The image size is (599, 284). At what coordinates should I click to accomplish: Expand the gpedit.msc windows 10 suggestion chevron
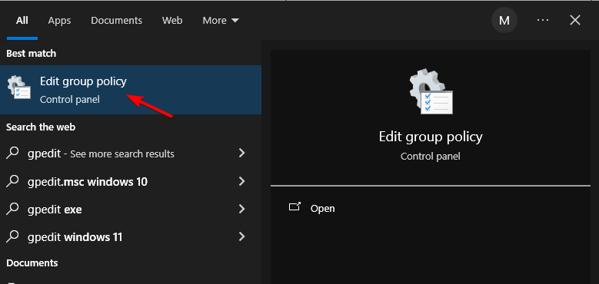241,181
